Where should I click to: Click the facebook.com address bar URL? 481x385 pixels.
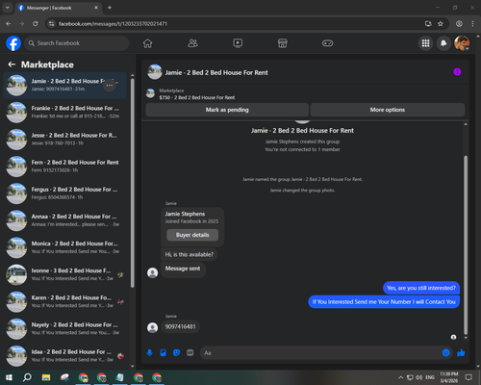pyautogui.click(x=113, y=24)
